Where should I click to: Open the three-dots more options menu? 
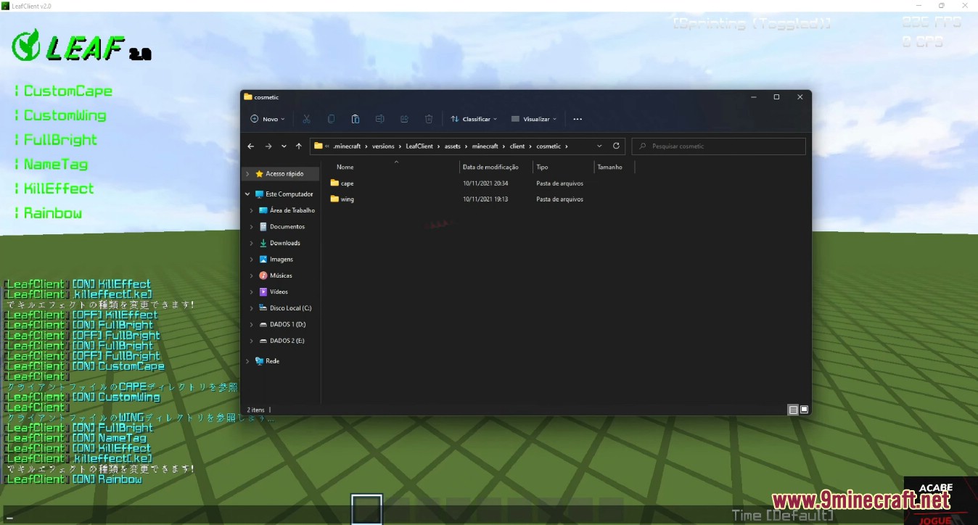578,119
